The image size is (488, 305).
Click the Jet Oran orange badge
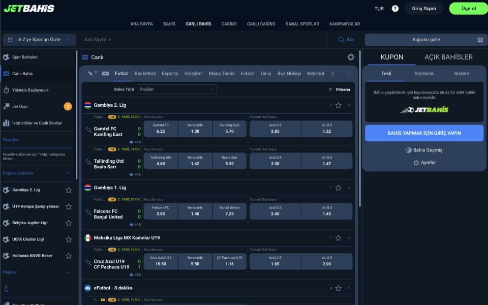point(68,106)
